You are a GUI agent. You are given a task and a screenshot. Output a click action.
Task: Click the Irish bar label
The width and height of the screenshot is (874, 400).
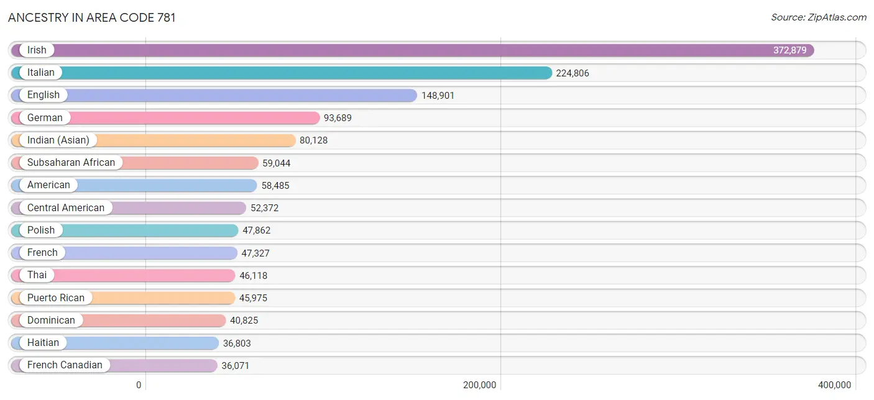[37, 50]
